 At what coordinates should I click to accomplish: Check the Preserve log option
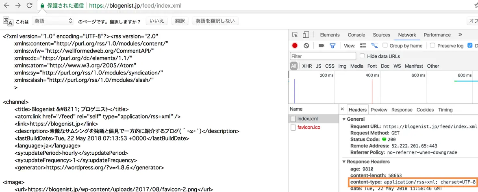pyautogui.click(x=432, y=45)
